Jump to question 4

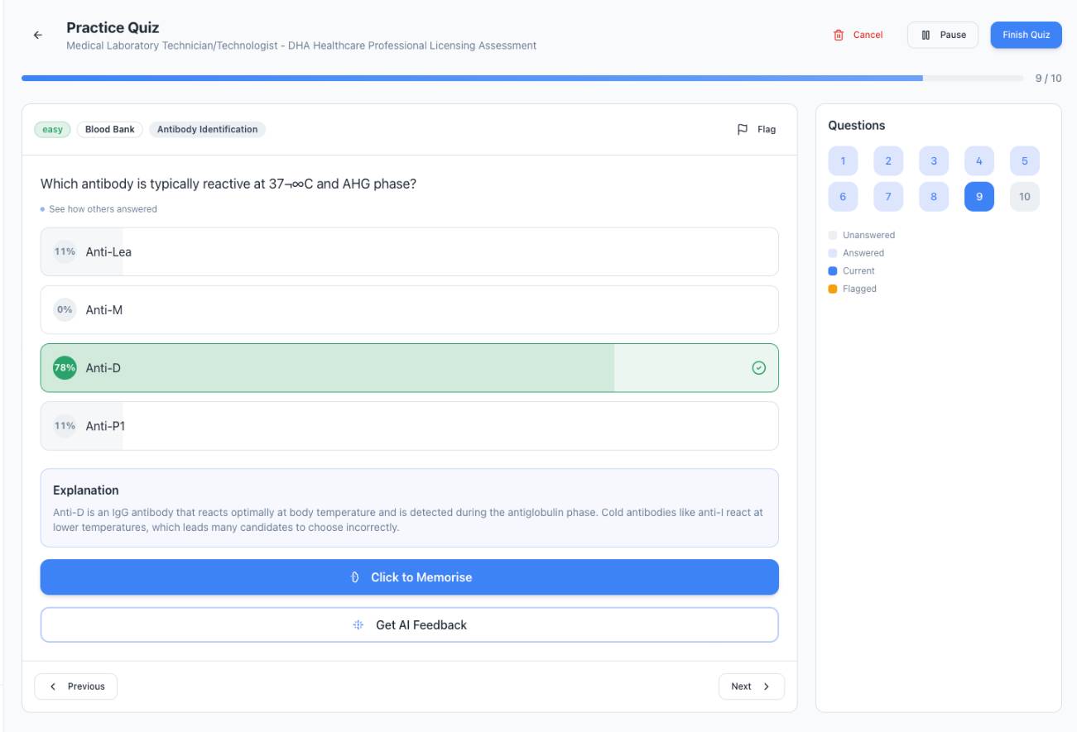click(x=979, y=161)
